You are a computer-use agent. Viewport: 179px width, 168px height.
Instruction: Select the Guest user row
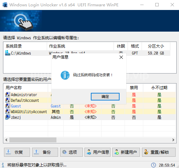pyautogui.click(x=89, y=106)
